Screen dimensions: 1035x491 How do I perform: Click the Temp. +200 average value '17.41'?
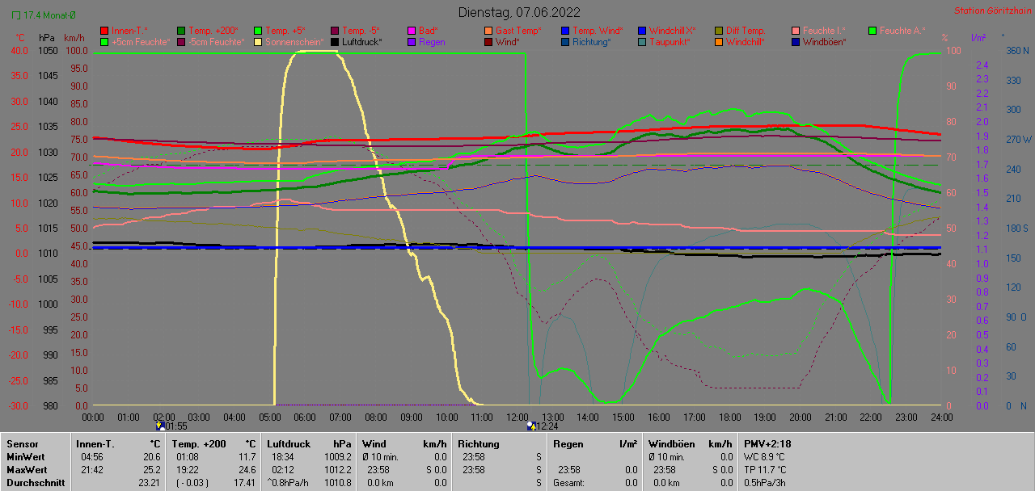point(243,483)
